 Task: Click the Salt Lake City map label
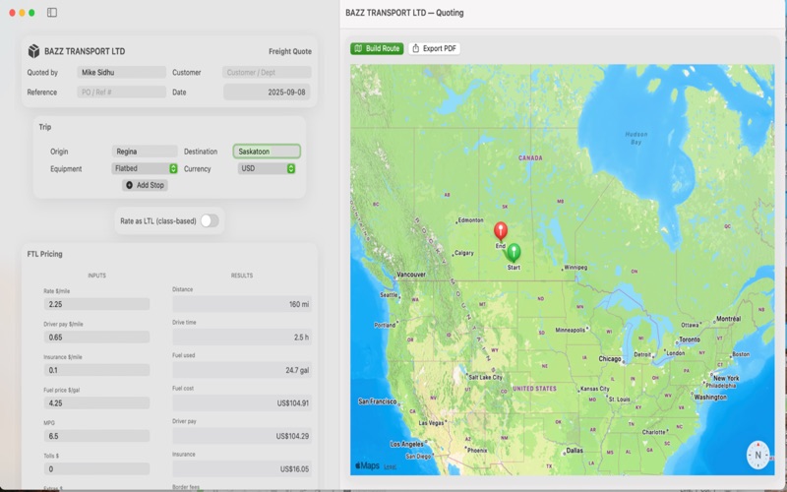coord(485,377)
